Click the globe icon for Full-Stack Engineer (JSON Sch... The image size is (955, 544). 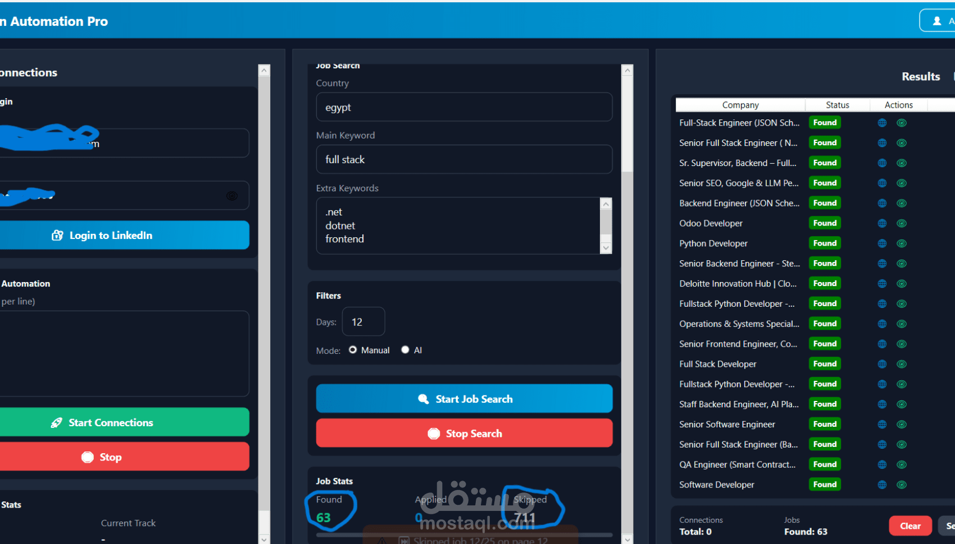882,123
